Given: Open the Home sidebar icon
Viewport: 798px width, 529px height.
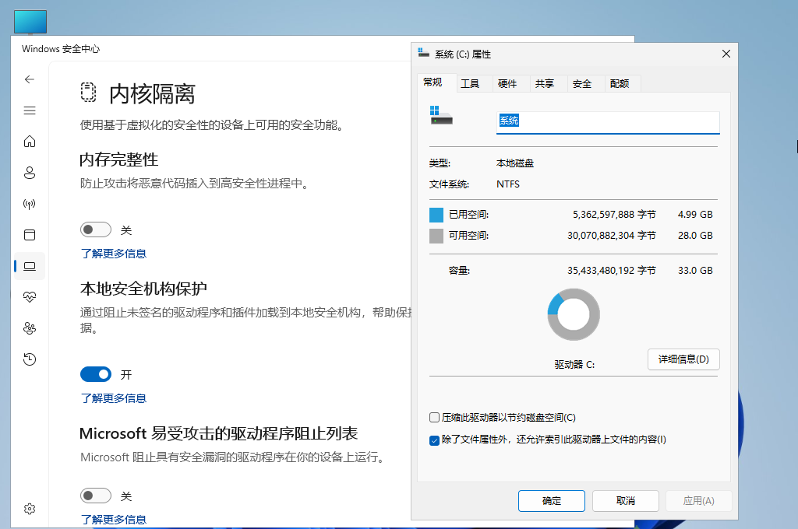Looking at the screenshot, I should [30, 142].
